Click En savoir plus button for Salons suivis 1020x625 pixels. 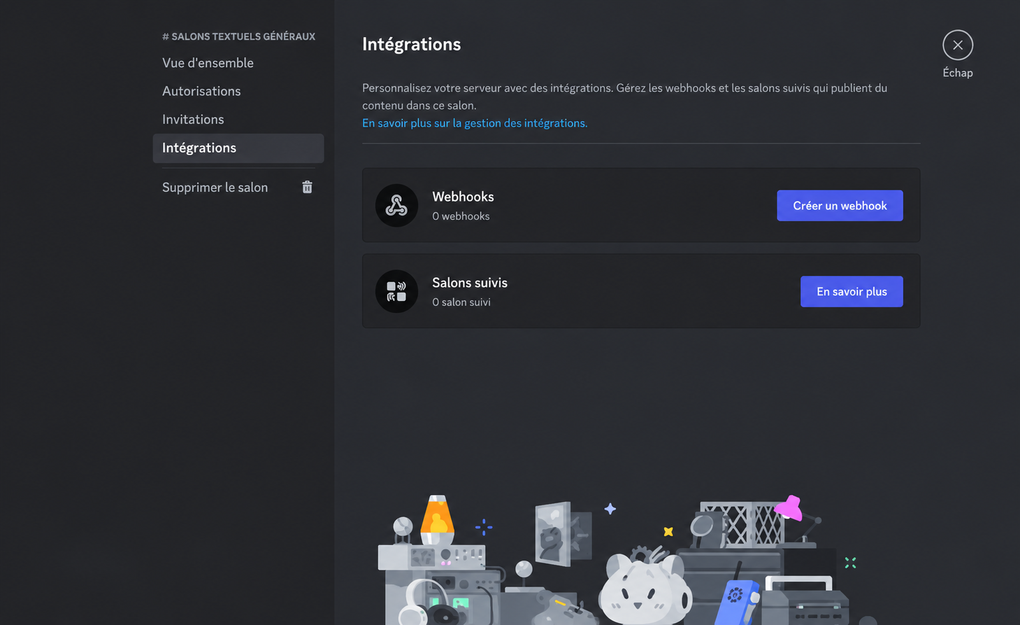[852, 291]
